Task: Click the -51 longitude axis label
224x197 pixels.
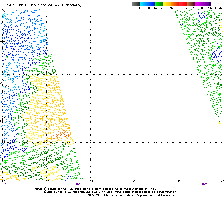Action: (134, 182)
